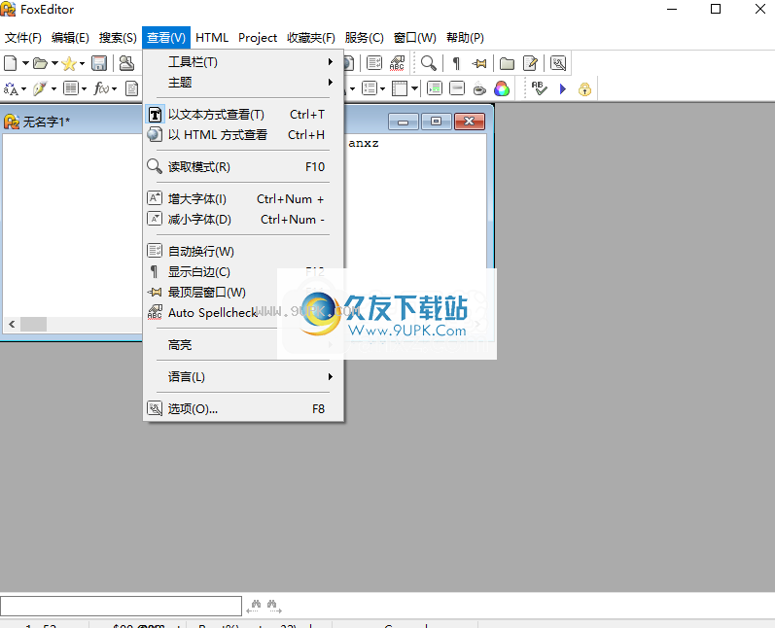Click the print preview stamp icon
Viewport: 775px width, 628px height.
126,63
